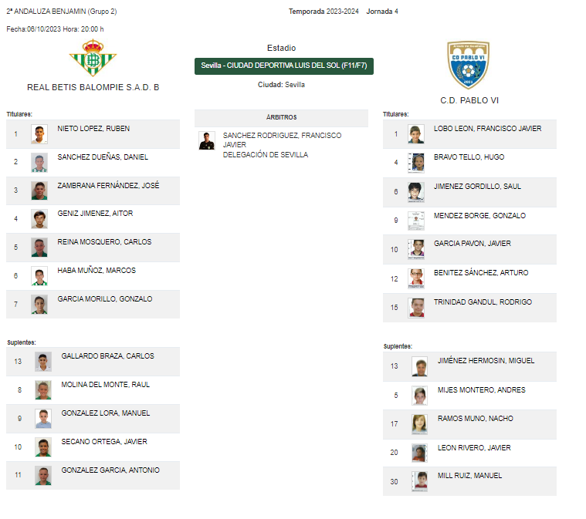The width and height of the screenshot is (586, 519).
Task: Select ZAMBRANA FERNÁNDEZ, JOSÉ player name
Action: click(x=108, y=186)
